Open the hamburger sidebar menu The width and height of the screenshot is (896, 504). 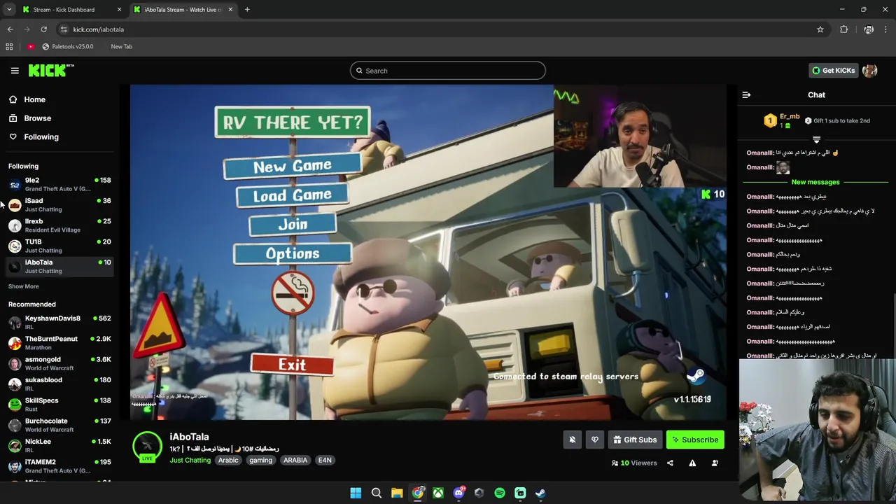15,71
